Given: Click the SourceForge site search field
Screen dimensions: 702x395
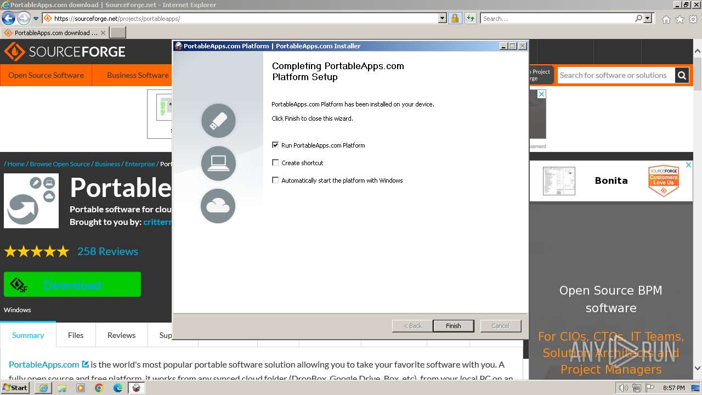Looking at the screenshot, I should tap(616, 75).
